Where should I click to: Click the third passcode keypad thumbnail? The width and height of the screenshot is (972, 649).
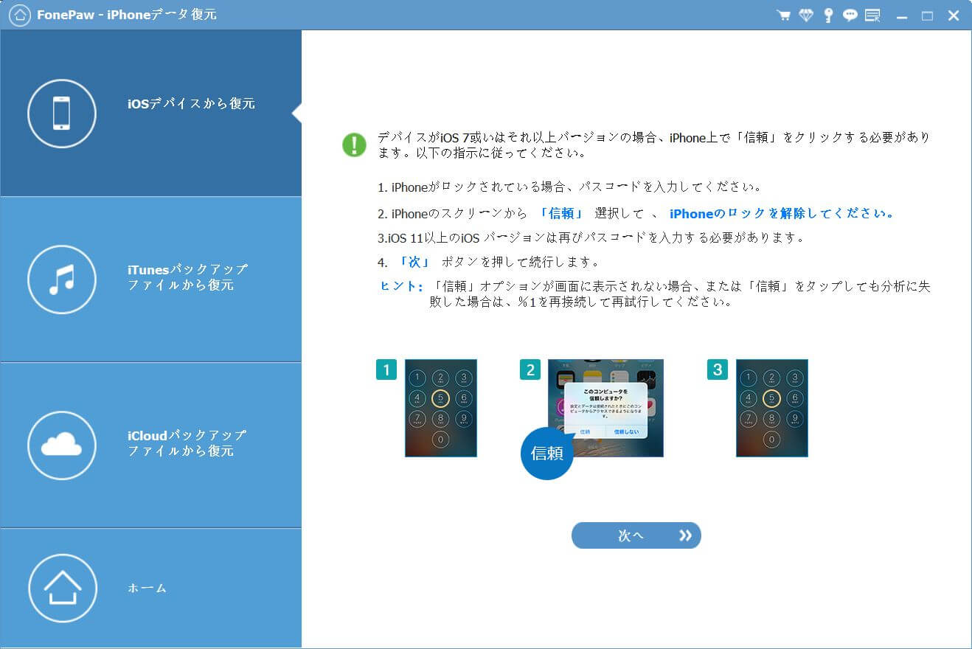[772, 408]
